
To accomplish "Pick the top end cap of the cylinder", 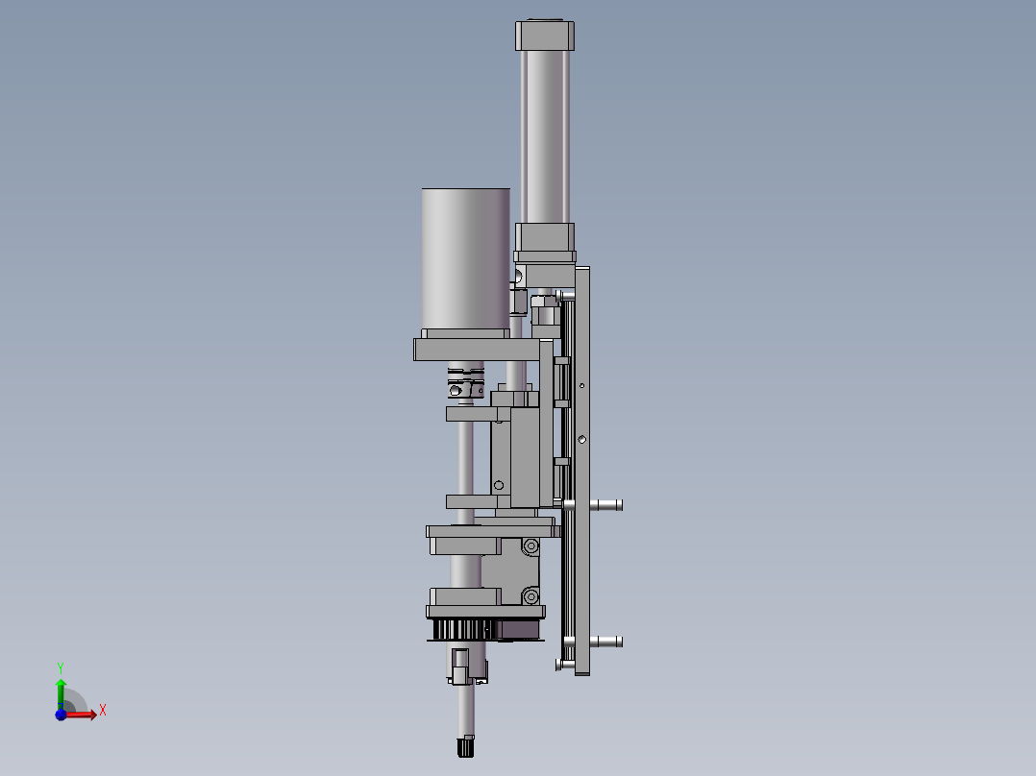I will tap(546, 36).
